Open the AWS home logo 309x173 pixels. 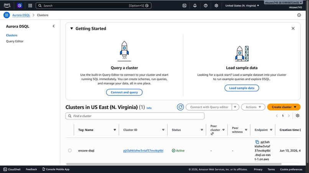click(x=7, y=5)
